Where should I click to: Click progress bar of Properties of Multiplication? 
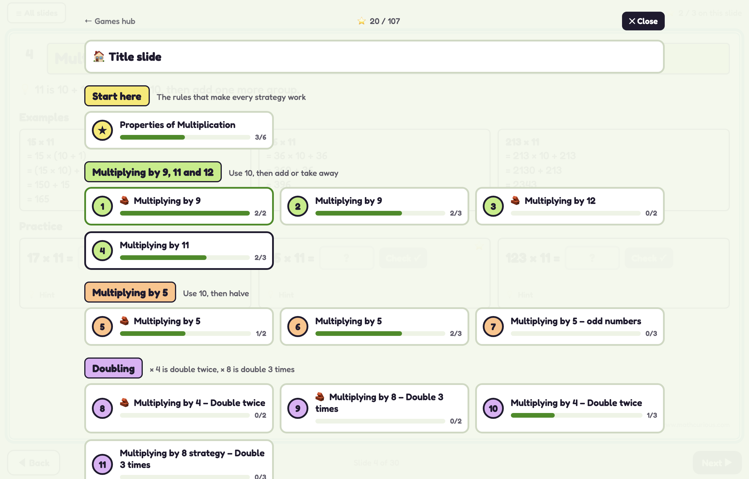coord(185,138)
